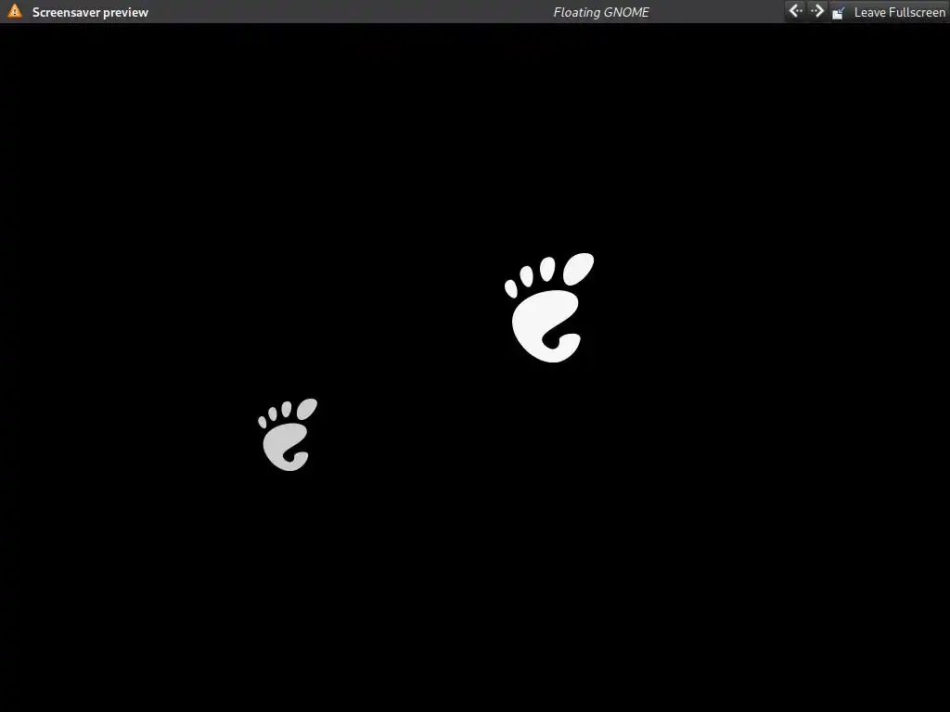Click the small gray GNOME foot logo
Image resolution: width=950 pixels, height=712 pixels.
tap(288, 434)
